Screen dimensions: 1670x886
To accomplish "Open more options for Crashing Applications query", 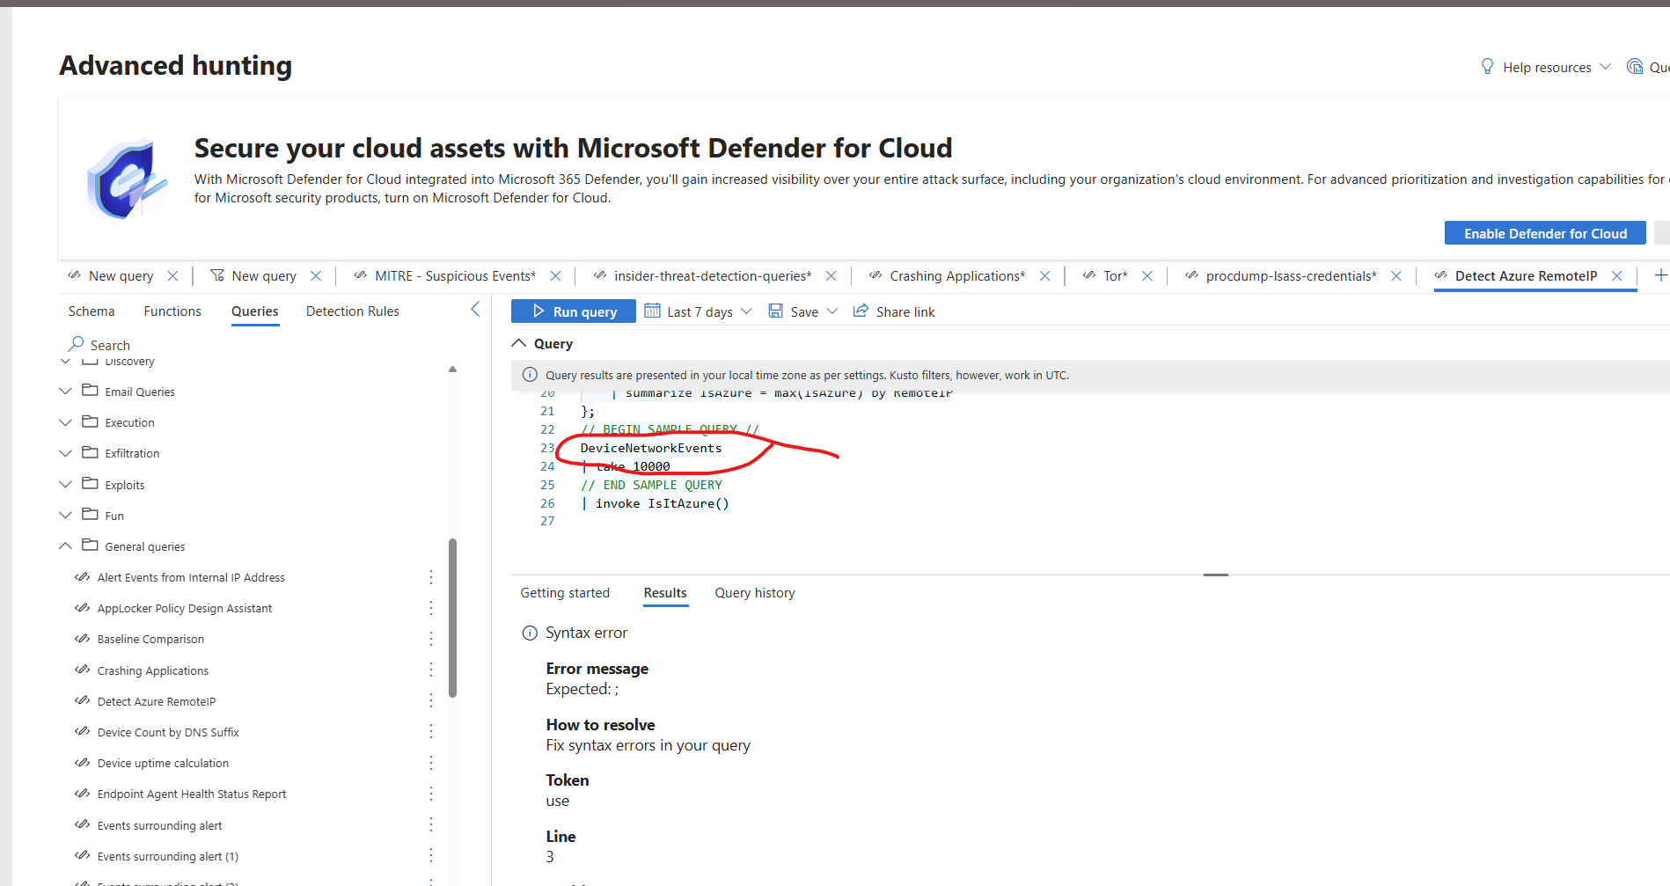I will [x=431, y=670].
